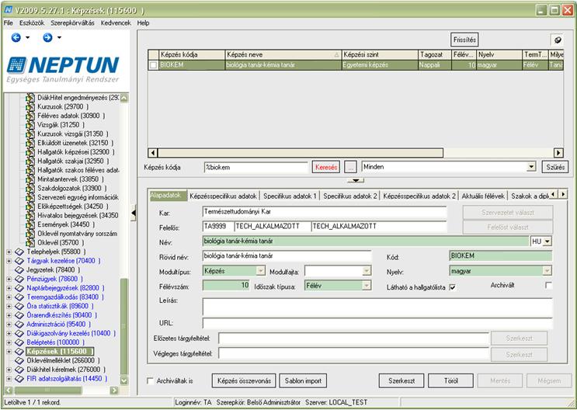This screenshot has width=577, height=410.
Task: Click the URL input field
Action: click(x=377, y=323)
